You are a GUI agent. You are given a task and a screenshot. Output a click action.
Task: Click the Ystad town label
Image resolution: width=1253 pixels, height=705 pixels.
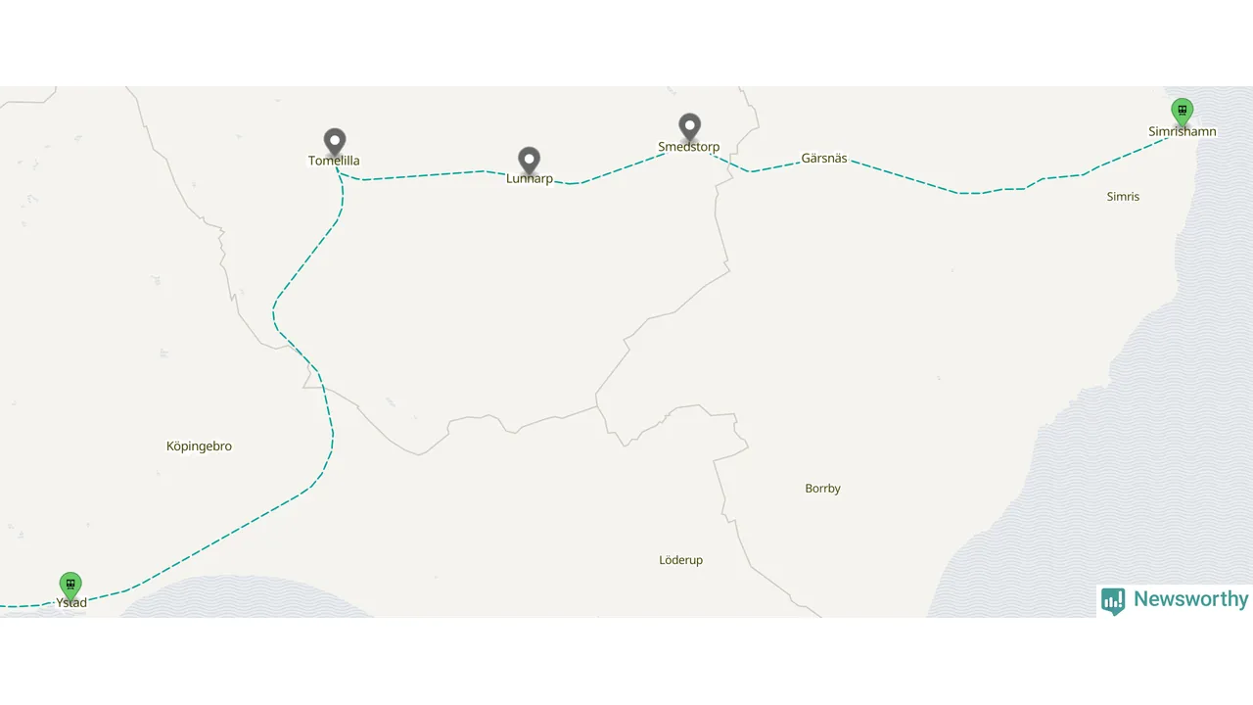click(71, 603)
